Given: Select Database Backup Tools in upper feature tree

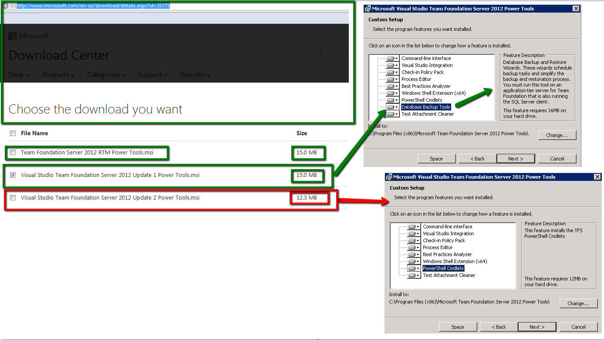Looking at the screenshot, I should coord(425,107).
